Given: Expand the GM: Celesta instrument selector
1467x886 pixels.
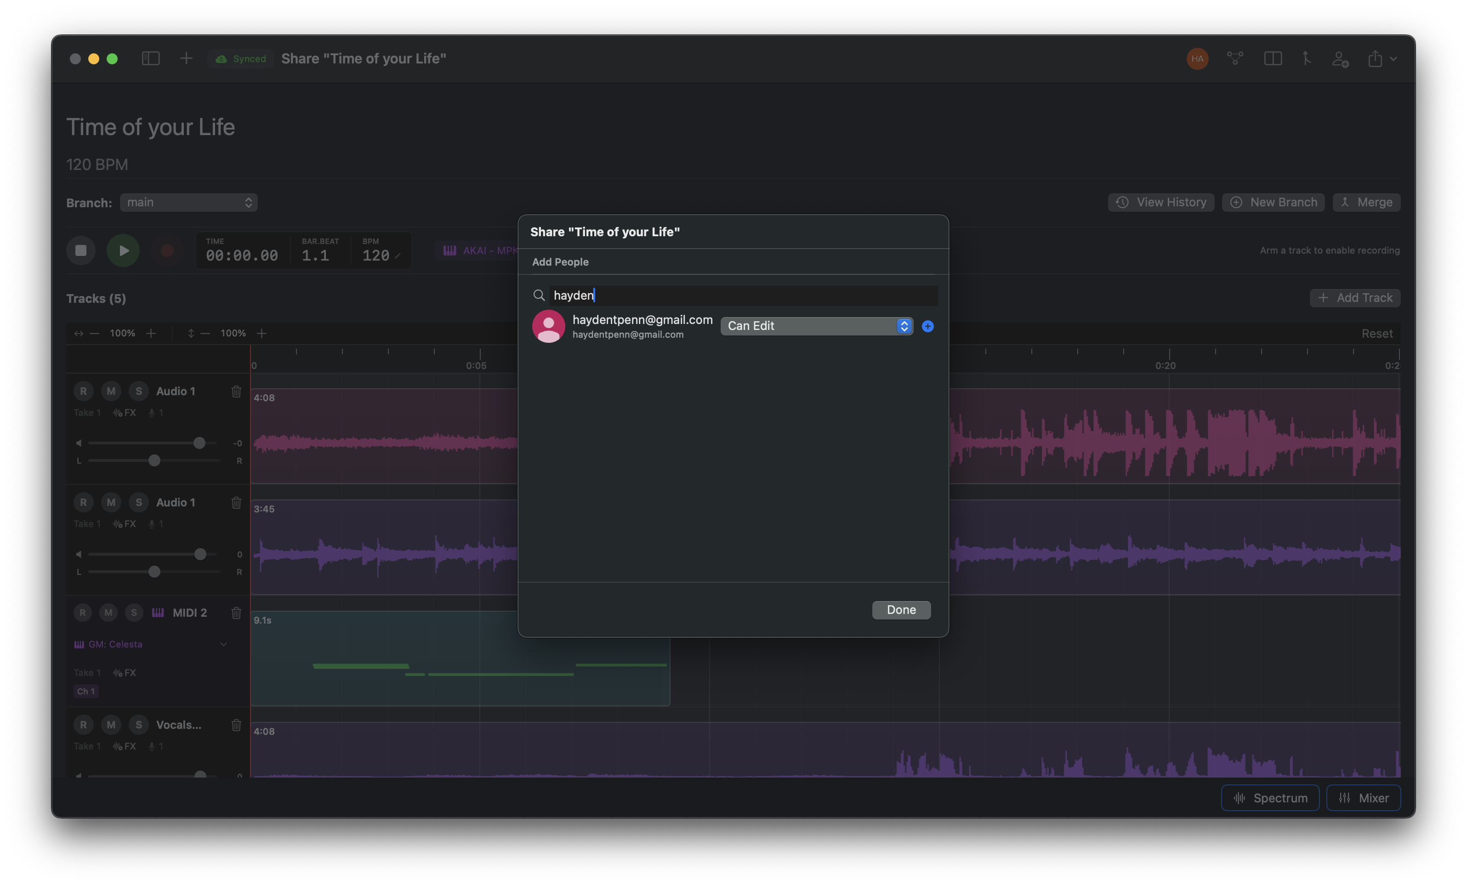Looking at the screenshot, I should tap(223, 644).
